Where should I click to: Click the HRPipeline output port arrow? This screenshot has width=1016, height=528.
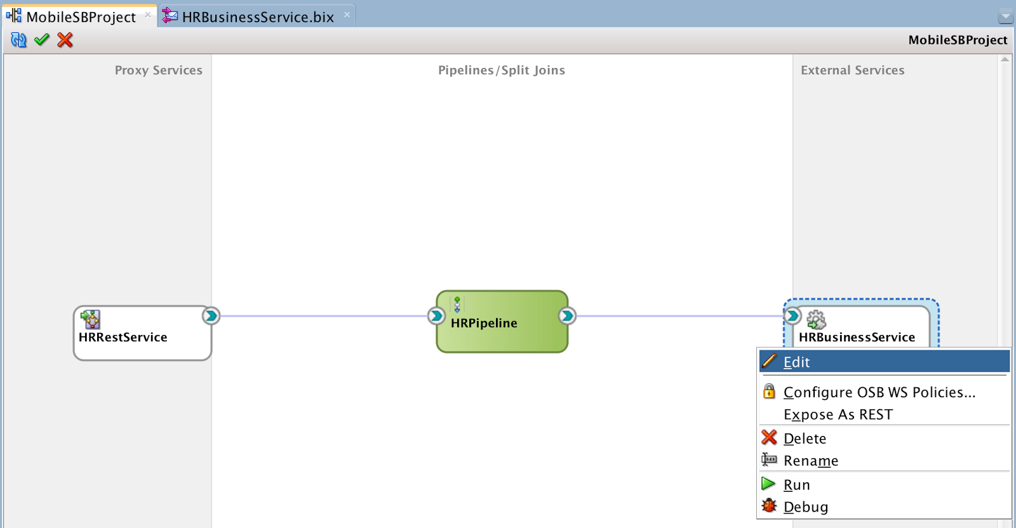[567, 315]
